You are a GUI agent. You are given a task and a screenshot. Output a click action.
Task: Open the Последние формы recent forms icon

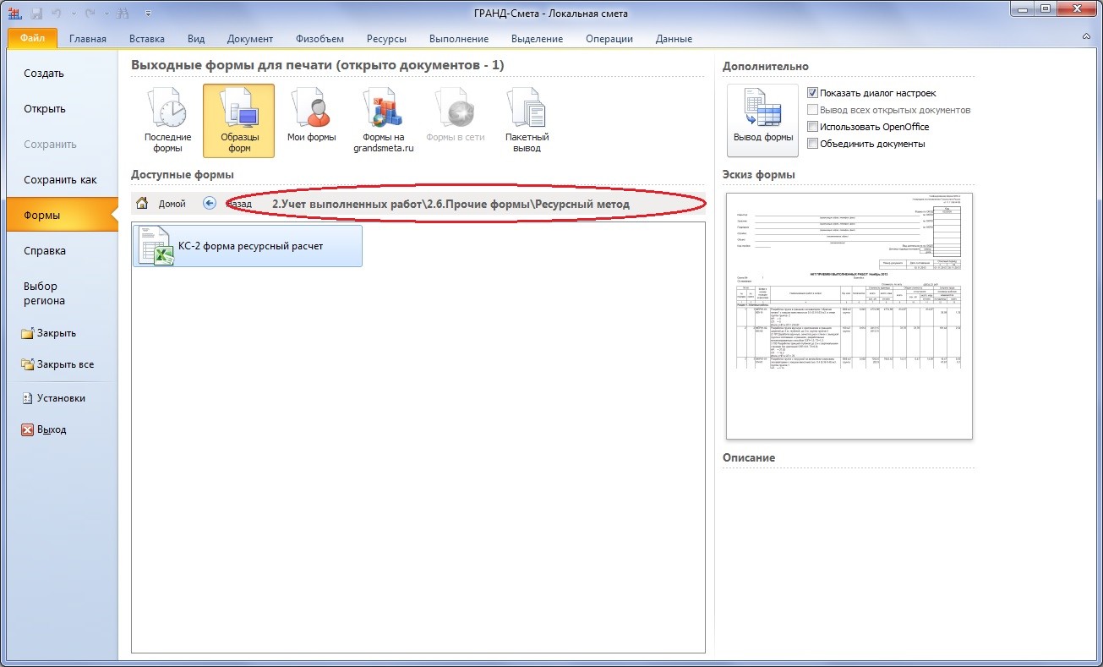[167, 120]
